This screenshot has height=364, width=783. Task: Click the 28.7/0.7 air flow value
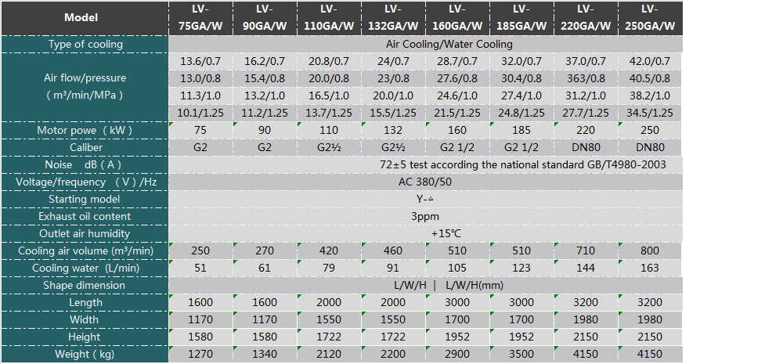point(457,62)
